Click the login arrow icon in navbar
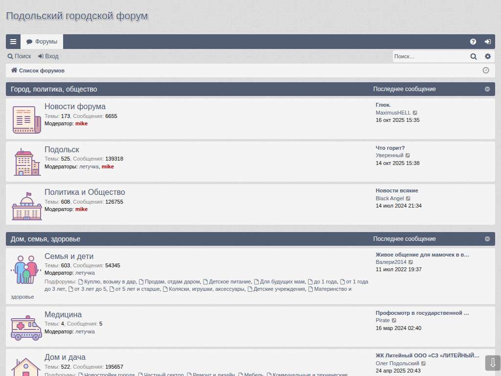The image size is (501, 376). point(488,42)
